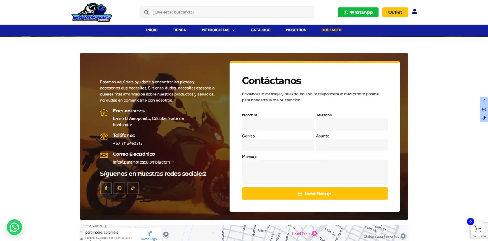Click the Barrio El Aeropuerto address under Encuentranos
This screenshot has height=241, width=488.
(148, 122)
